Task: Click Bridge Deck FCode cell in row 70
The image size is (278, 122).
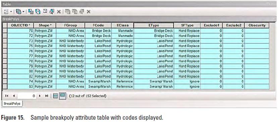Action: [98, 31]
